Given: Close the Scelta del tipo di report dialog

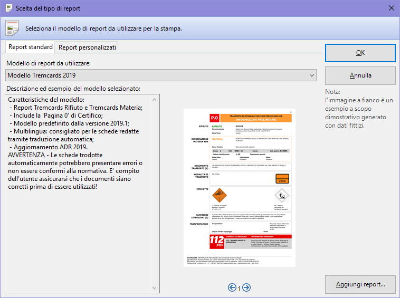Looking at the screenshot, I should coord(391,8).
